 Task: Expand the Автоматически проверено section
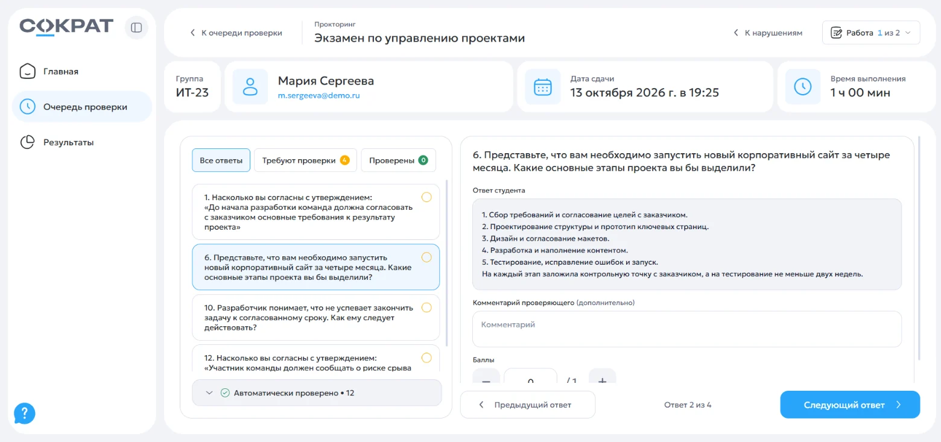click(317, 393)
